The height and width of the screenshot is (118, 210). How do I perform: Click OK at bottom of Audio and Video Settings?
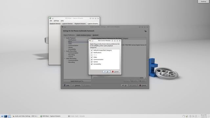pyautogui.click(x=124, y=85)
